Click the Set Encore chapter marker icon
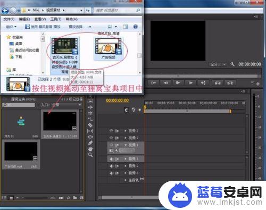The width and height of the screenshot is (266, 210). pyautogui.click(x=134, y=110)
